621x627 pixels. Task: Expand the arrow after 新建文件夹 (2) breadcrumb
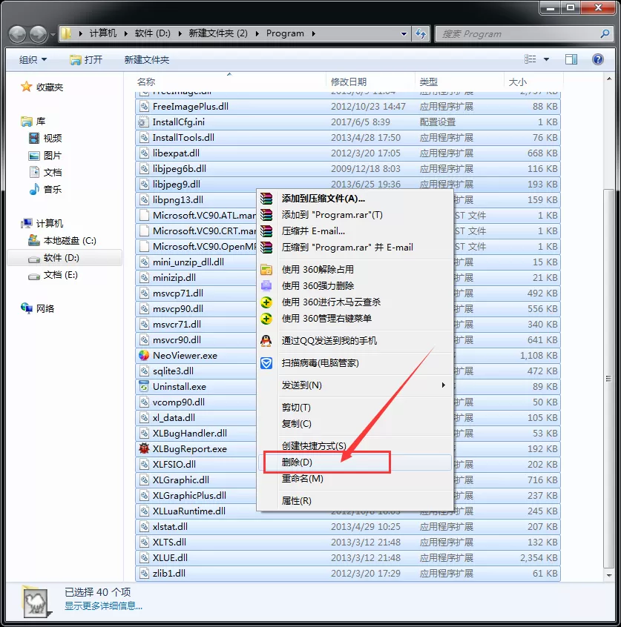257,33
